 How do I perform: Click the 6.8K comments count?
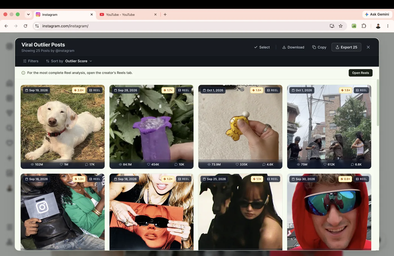[356, 165]
